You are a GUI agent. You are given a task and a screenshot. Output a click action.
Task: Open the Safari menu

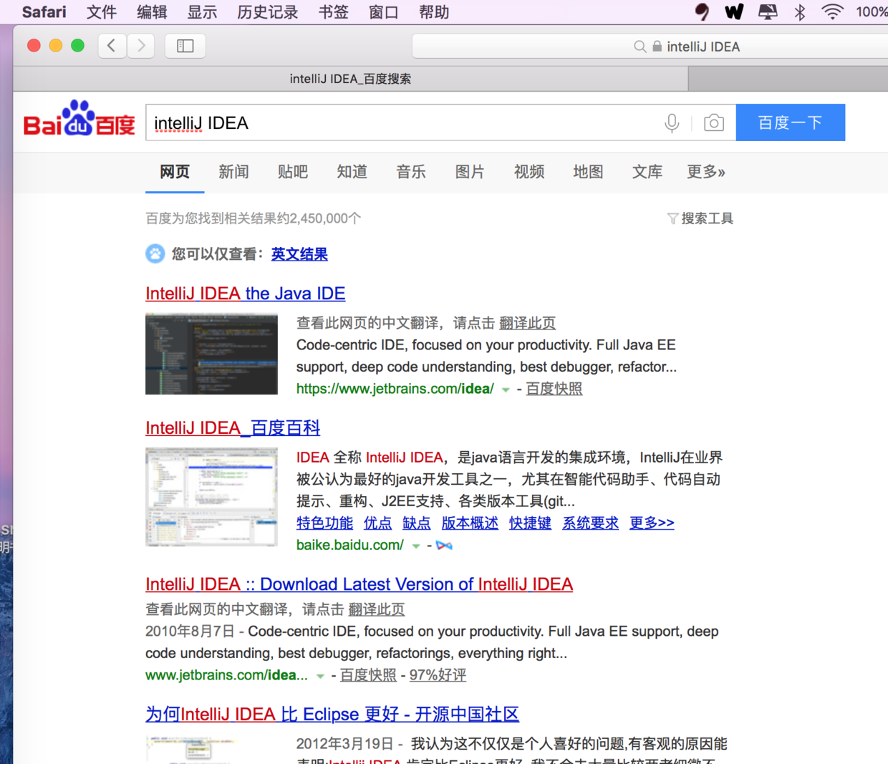point(44,12)
